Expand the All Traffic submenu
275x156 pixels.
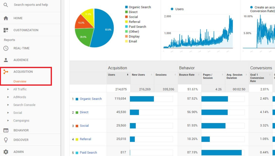8,89
